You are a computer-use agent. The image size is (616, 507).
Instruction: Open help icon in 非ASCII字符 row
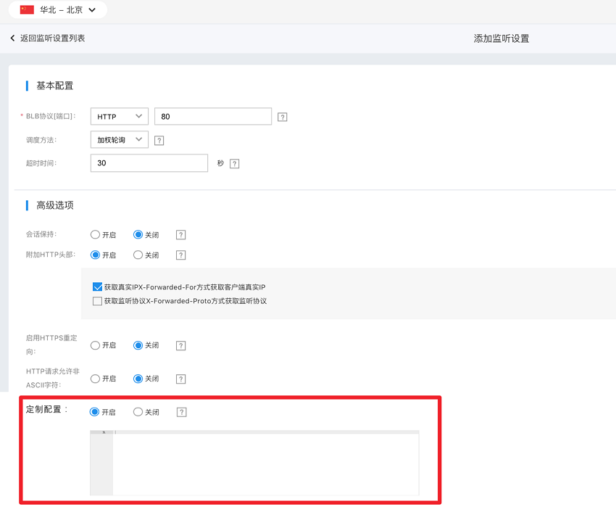180,379
